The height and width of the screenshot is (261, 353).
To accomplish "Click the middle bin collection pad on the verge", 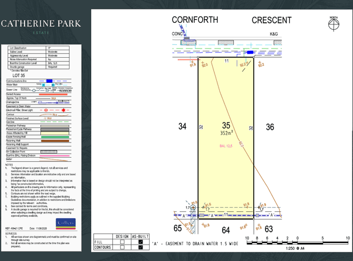I will tap(226, 43).
